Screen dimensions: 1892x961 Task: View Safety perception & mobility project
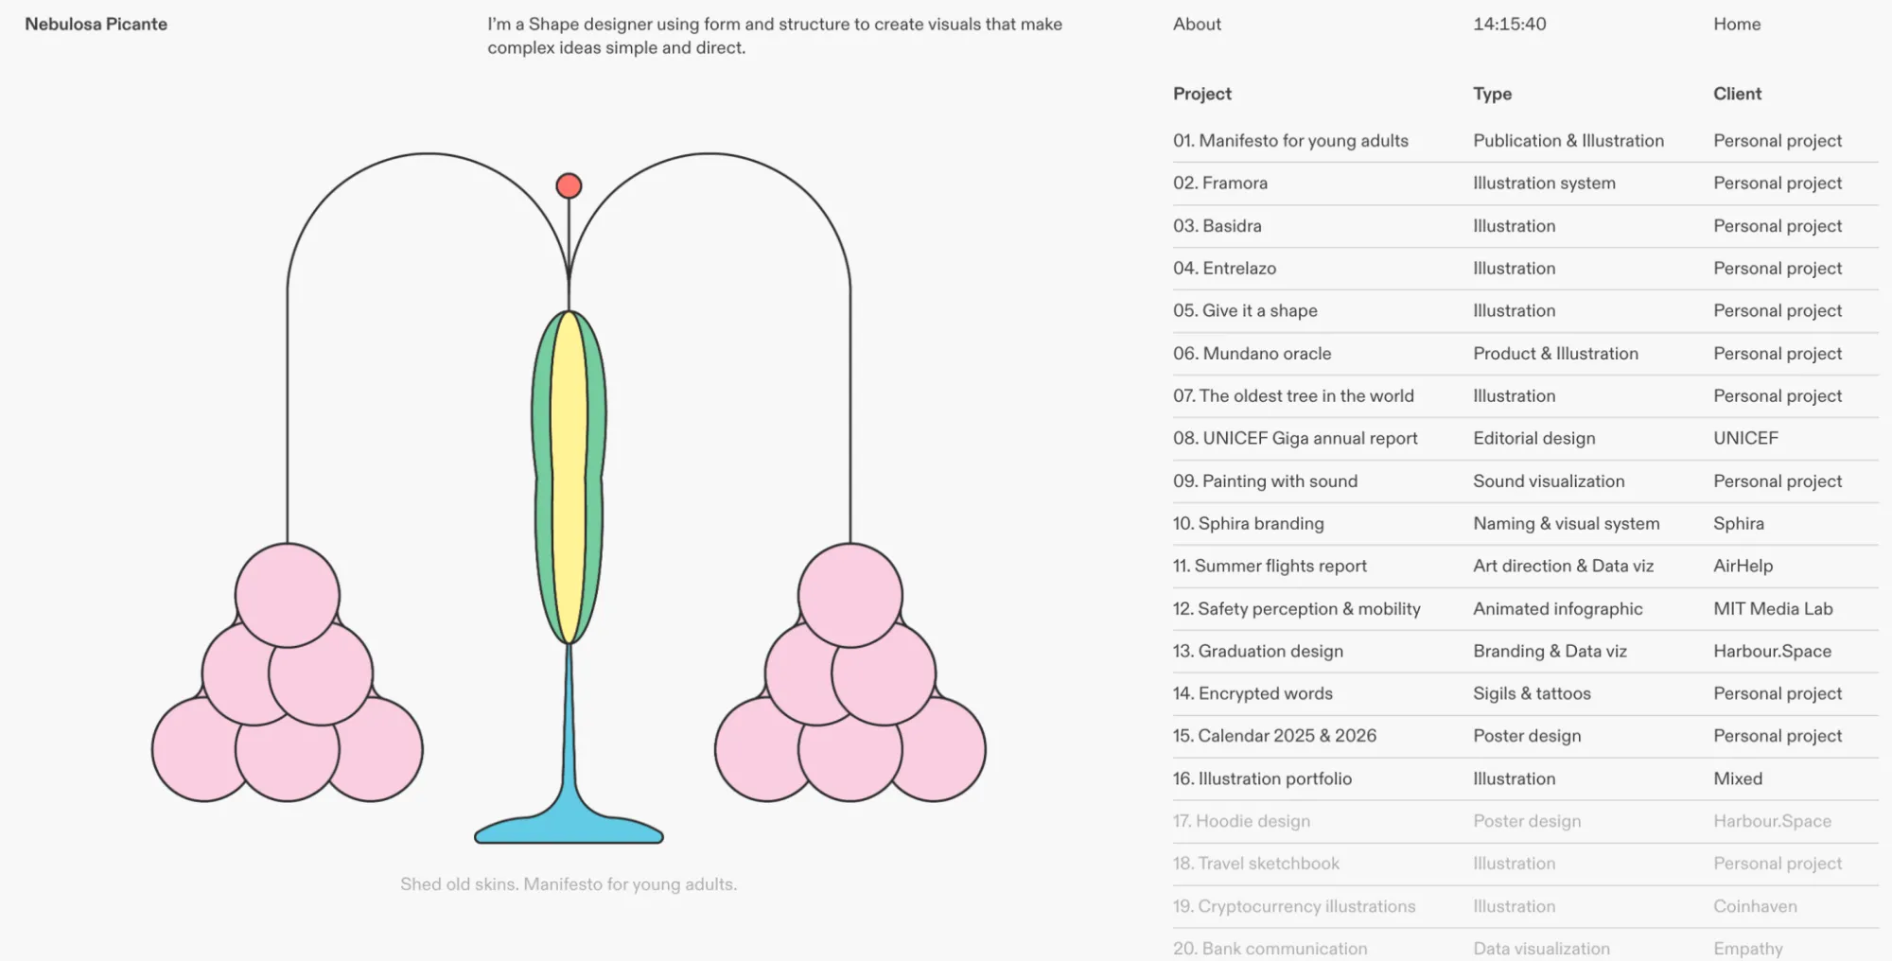pyautogui.click(x=1296, y=609)
